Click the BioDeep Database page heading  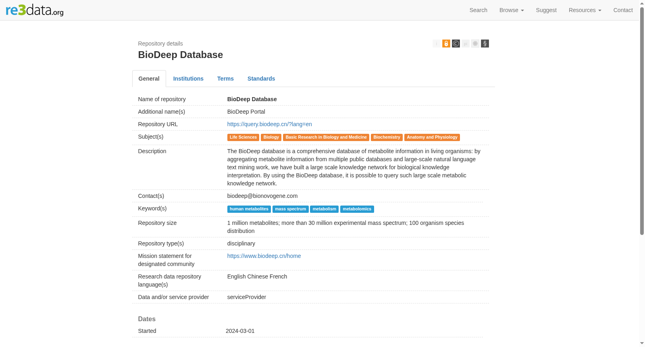pyautogui.click(x=181, y=55)
